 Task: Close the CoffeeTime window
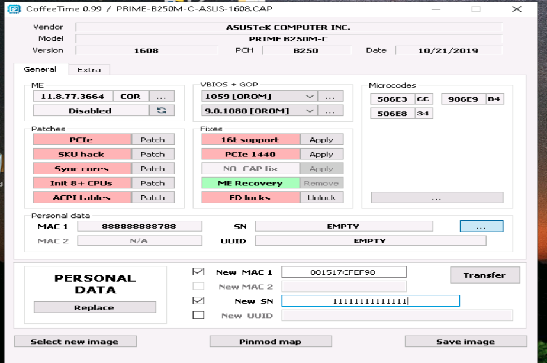click(517, 9)
